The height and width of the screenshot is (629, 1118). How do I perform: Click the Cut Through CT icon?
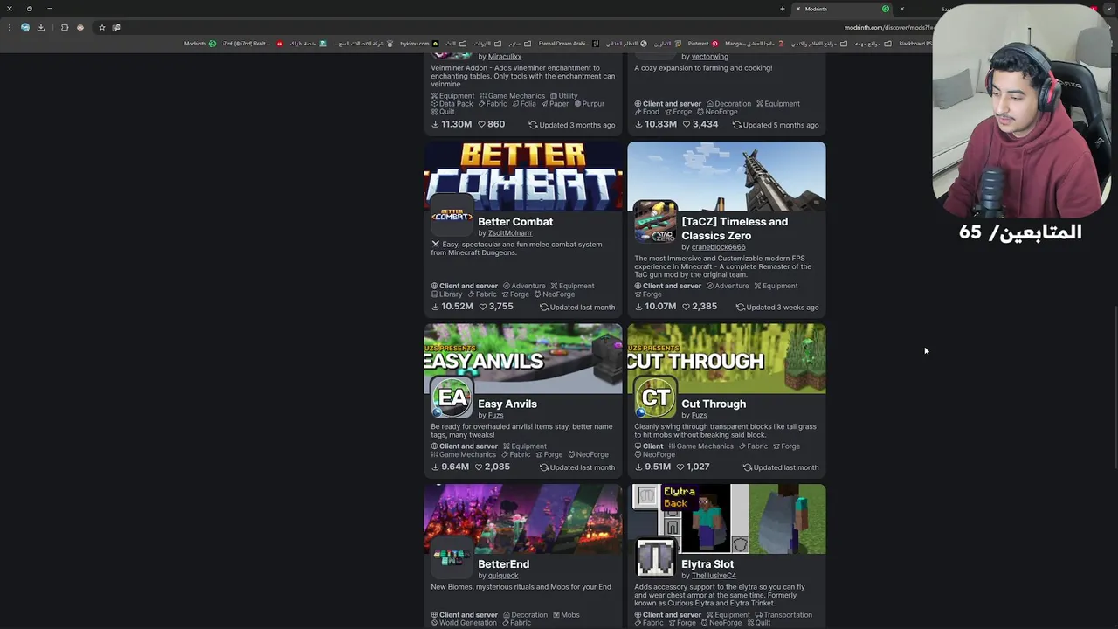[x=655, y=398]
